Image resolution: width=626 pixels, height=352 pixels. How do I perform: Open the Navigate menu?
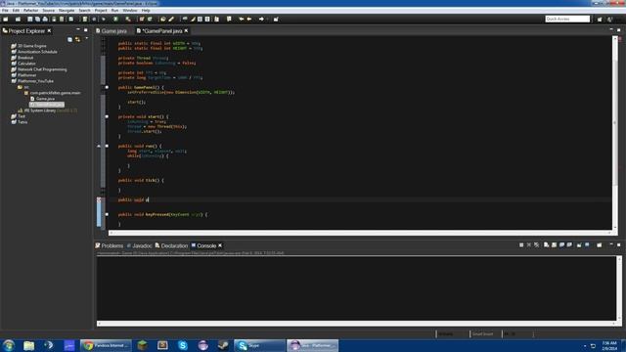coord(67,11)
